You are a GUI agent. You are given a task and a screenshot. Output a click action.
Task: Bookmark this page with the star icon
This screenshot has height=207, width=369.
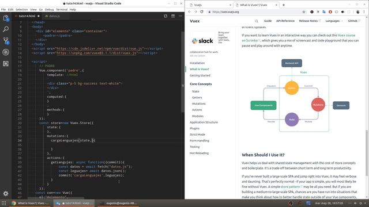click(304, 11)
